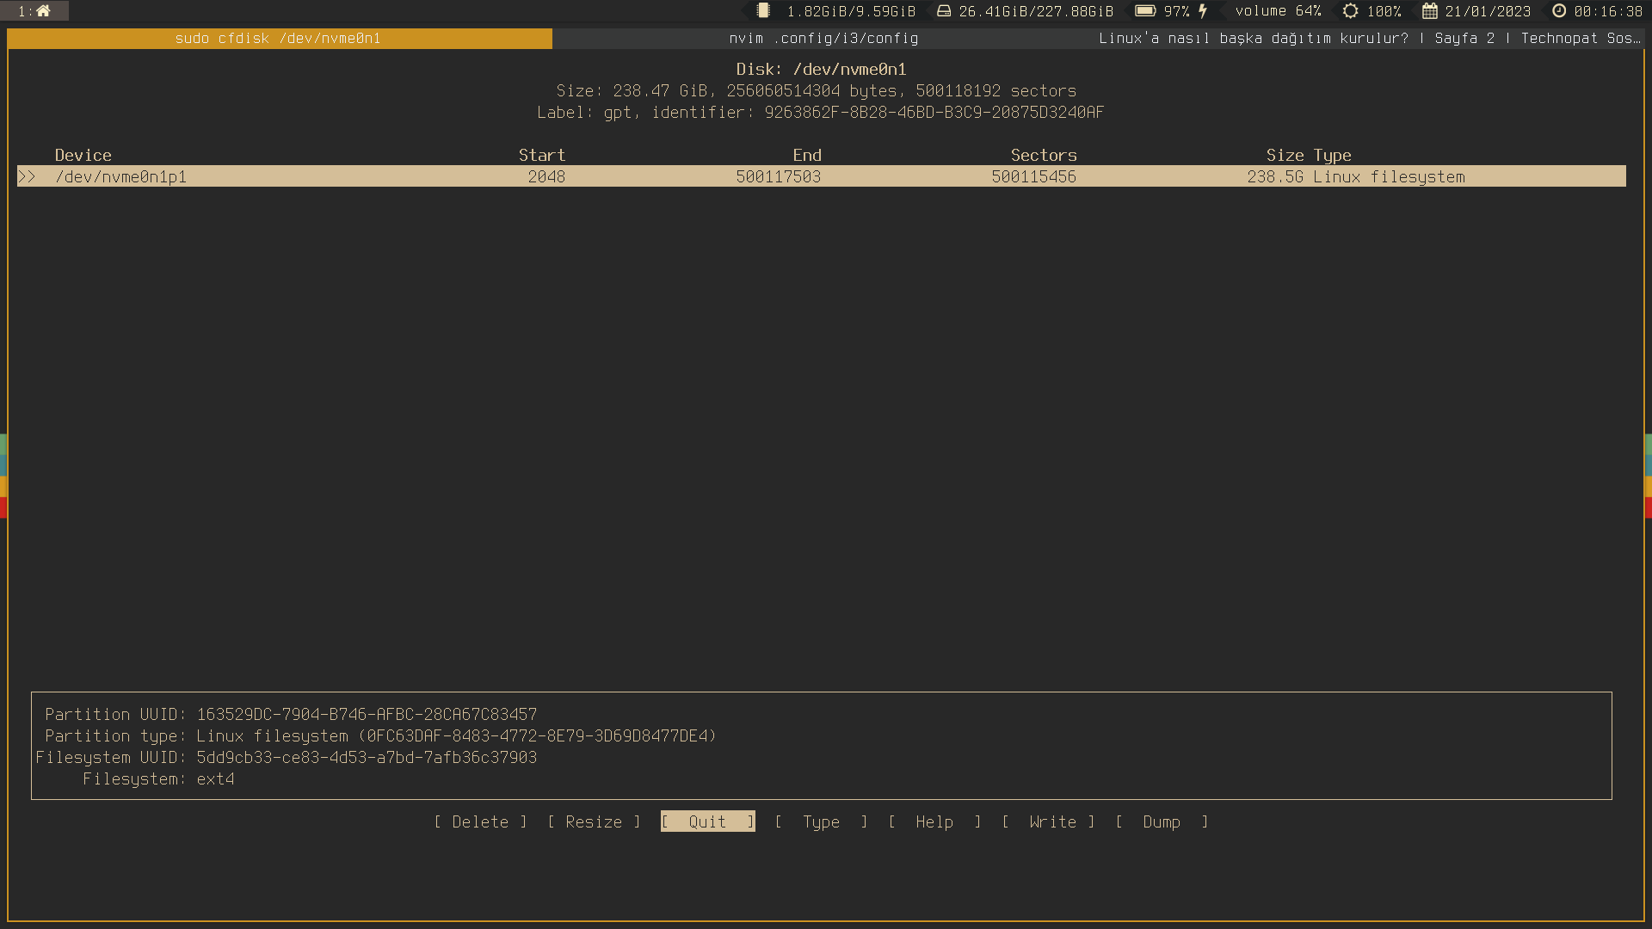Choose the Dump menu option
Image resolution: width=1652 pixels, height=929 pixels.
coord(1162,822)
